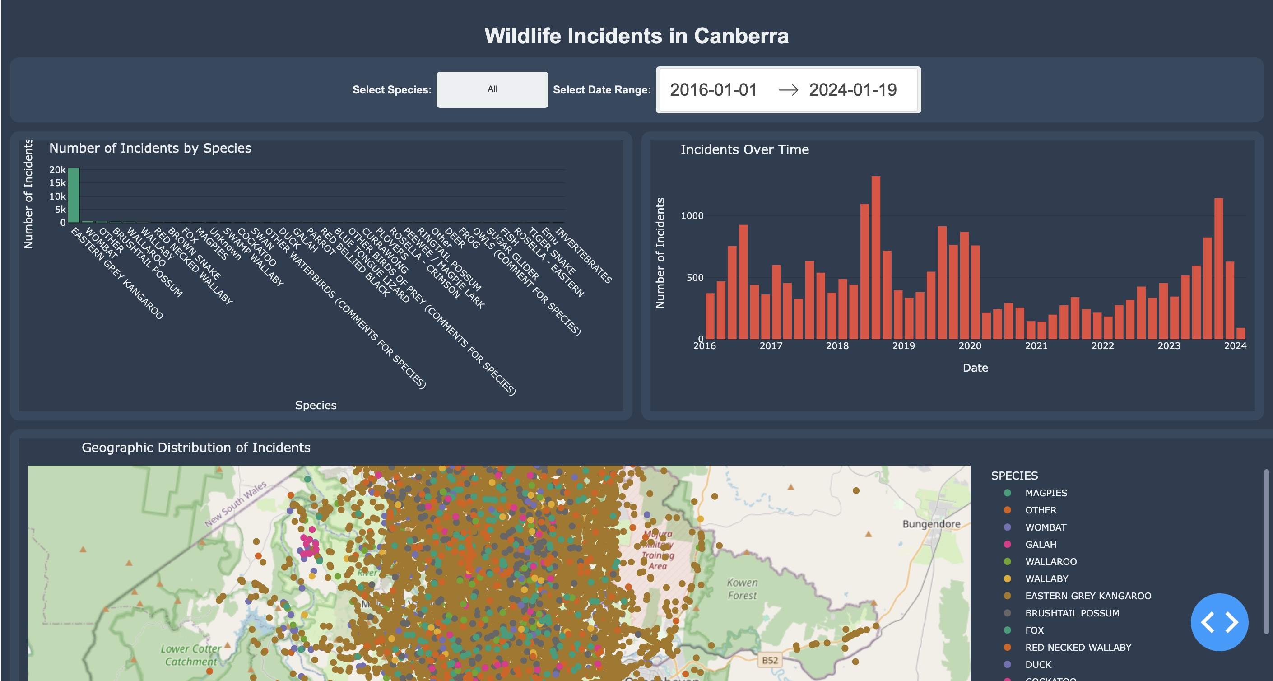1273x681 pixels.
Task: Toggle BRUSHTAIL POSSUM legend item
Action: coord(1072,613)
